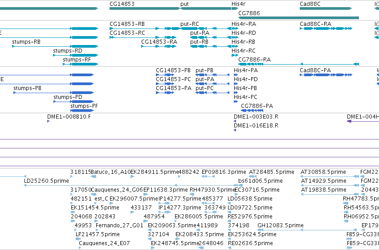This screenshot has width=379, height=250.
Task: Open LD09722.5prime EST
Action: 250,208
